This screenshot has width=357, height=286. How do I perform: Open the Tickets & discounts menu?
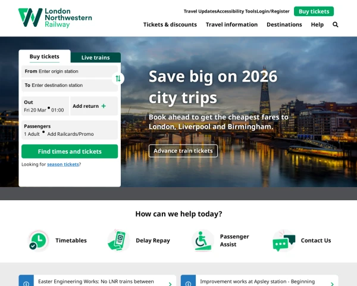(170, 24)
